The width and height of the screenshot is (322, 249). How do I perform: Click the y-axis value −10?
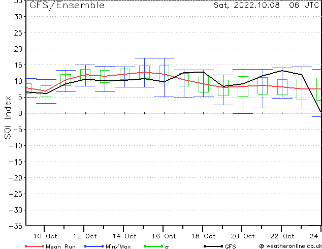tap(16, 146)
